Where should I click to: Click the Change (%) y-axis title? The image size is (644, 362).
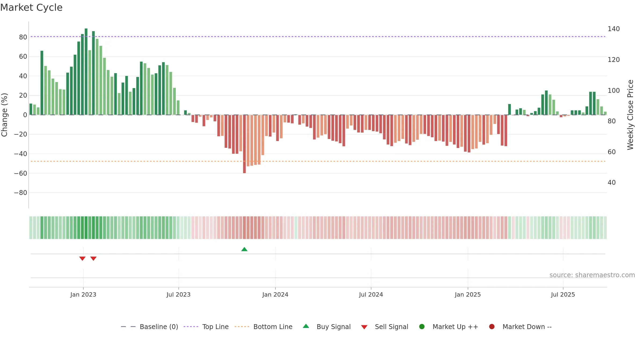point(4,115)
